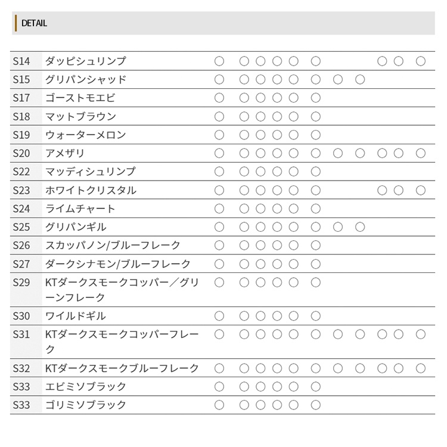Click the first circle in the ゴリミソブラック row
The height and width of the screenshot is (447, 447).
pyautogui.click(x=219, y=405)
